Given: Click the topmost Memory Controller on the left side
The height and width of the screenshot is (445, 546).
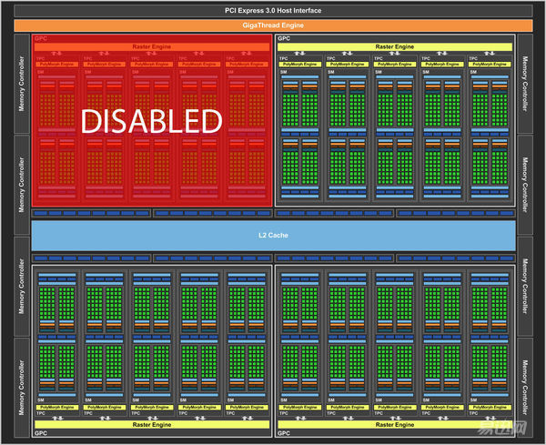Looking at the screenshot, I should pyautogui.click(x=22, y=84).
